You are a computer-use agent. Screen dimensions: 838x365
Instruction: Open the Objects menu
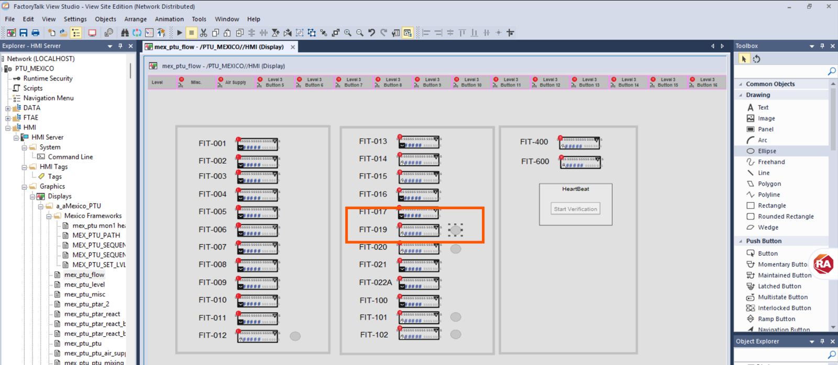pyautogui.click(x=105, y=19)
